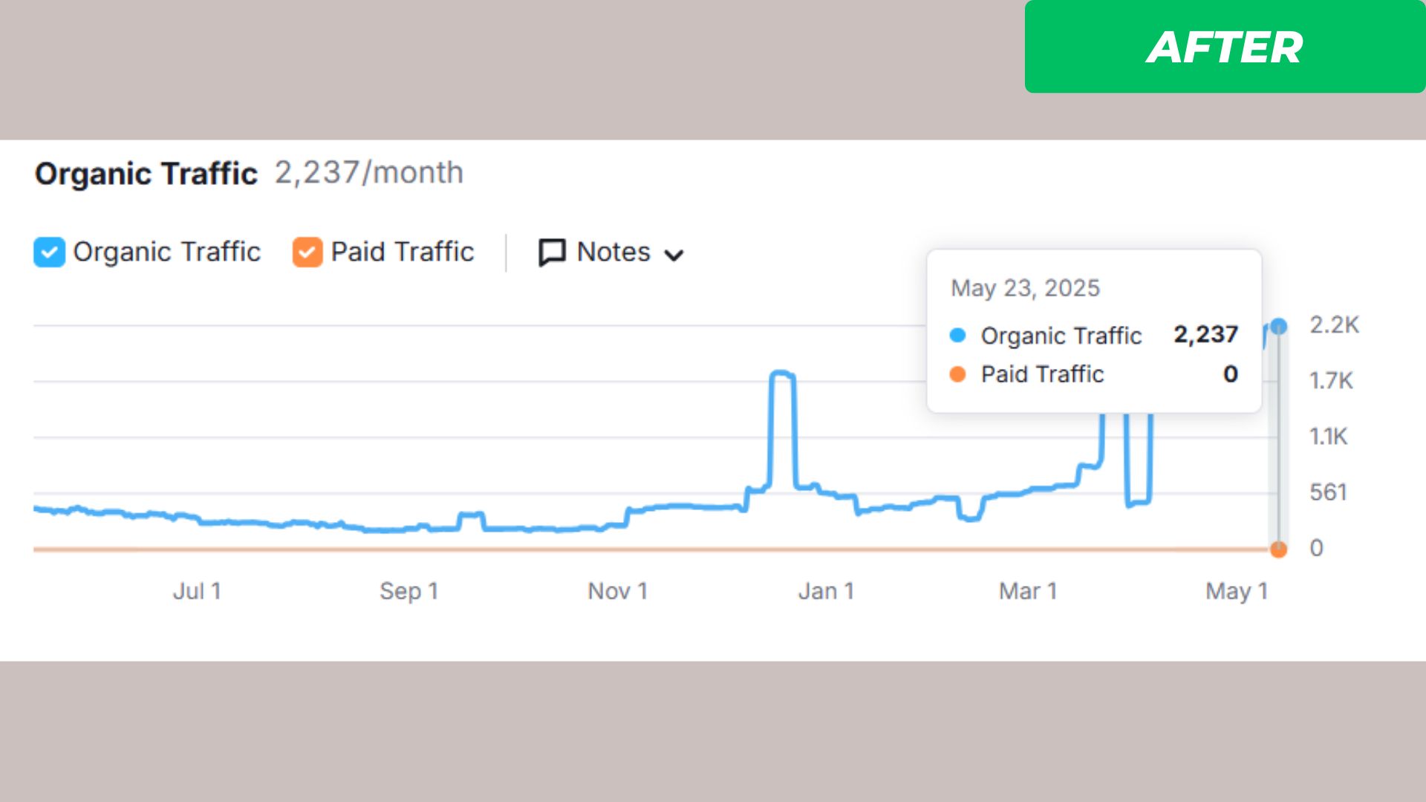Click the 2.2K y-axis label
1426x802 pixels.
click(1334, 325)
